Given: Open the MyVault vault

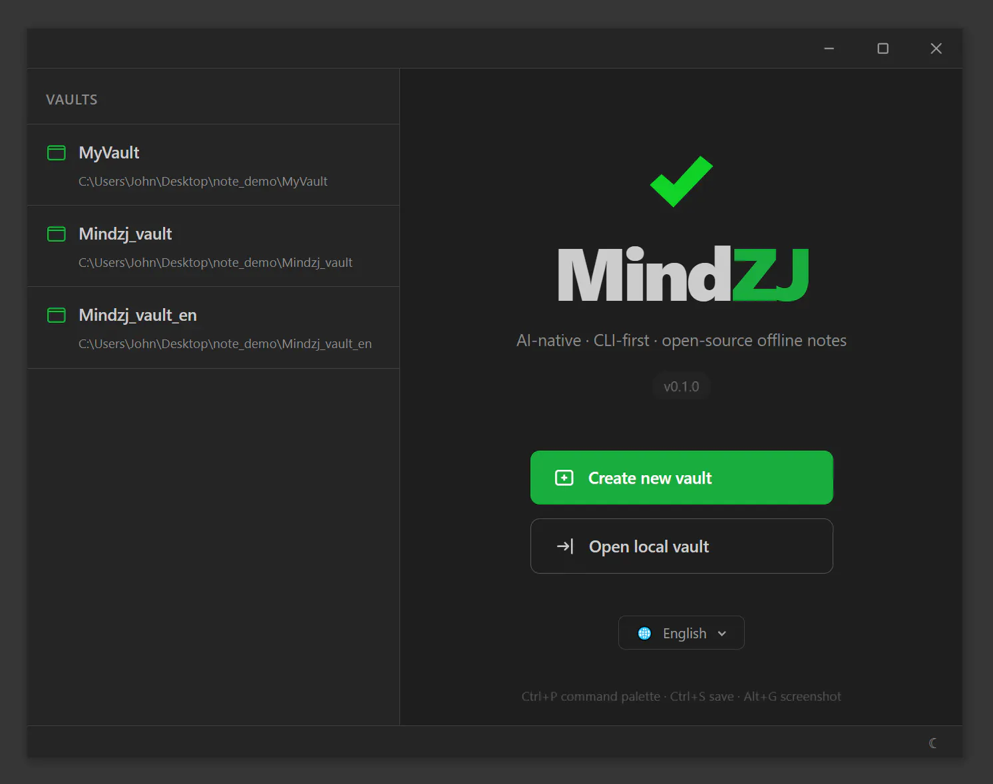Looking at the screenshot, I should (x=213, y=165).
